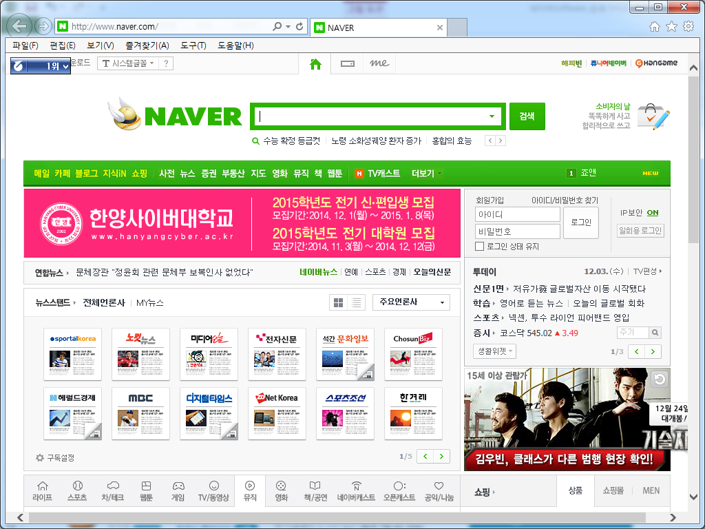This screenshot has width=705, height=529.
Task: Expand the search box suggestion arrow
Action: (x=492, y=116)
